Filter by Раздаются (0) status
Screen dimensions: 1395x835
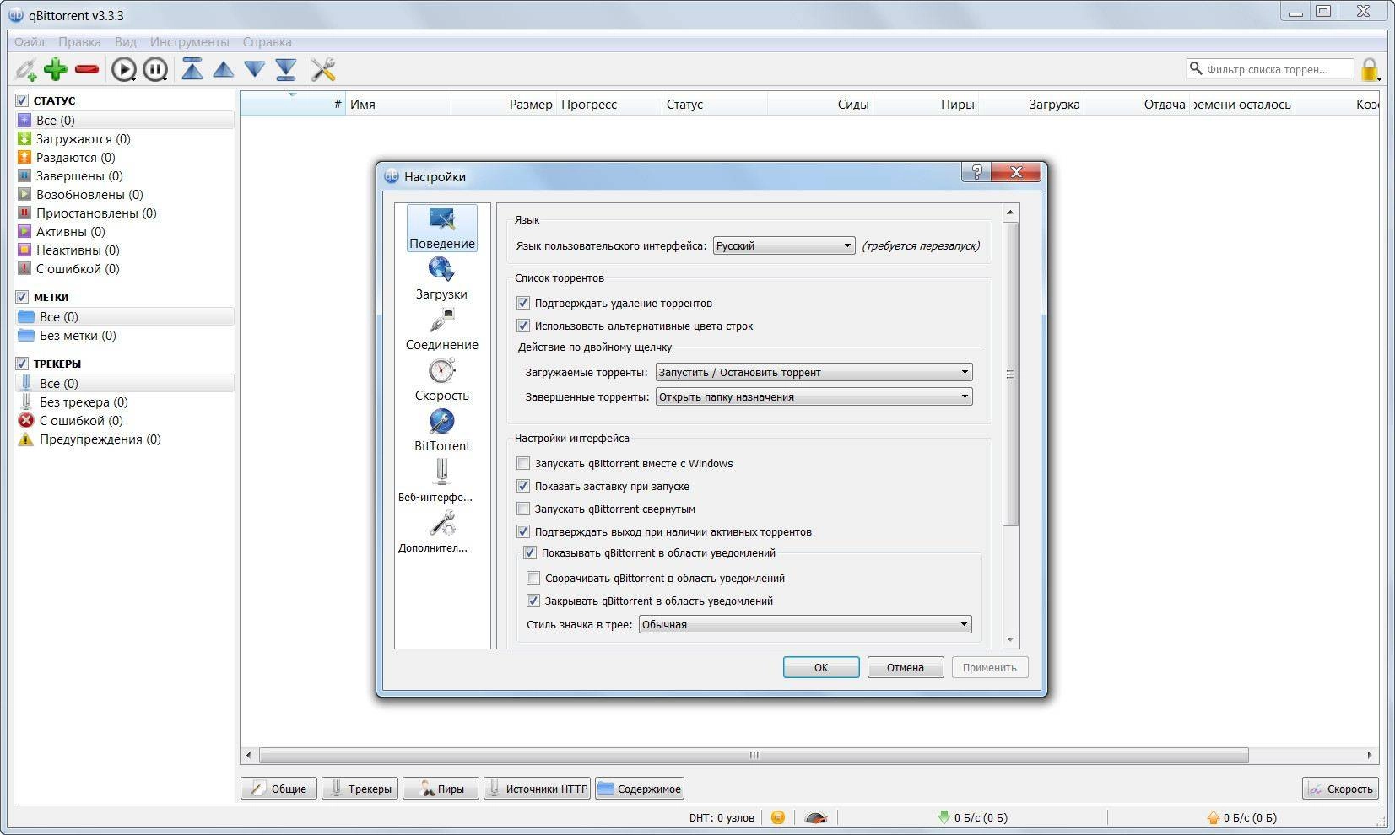click(124, 158)
